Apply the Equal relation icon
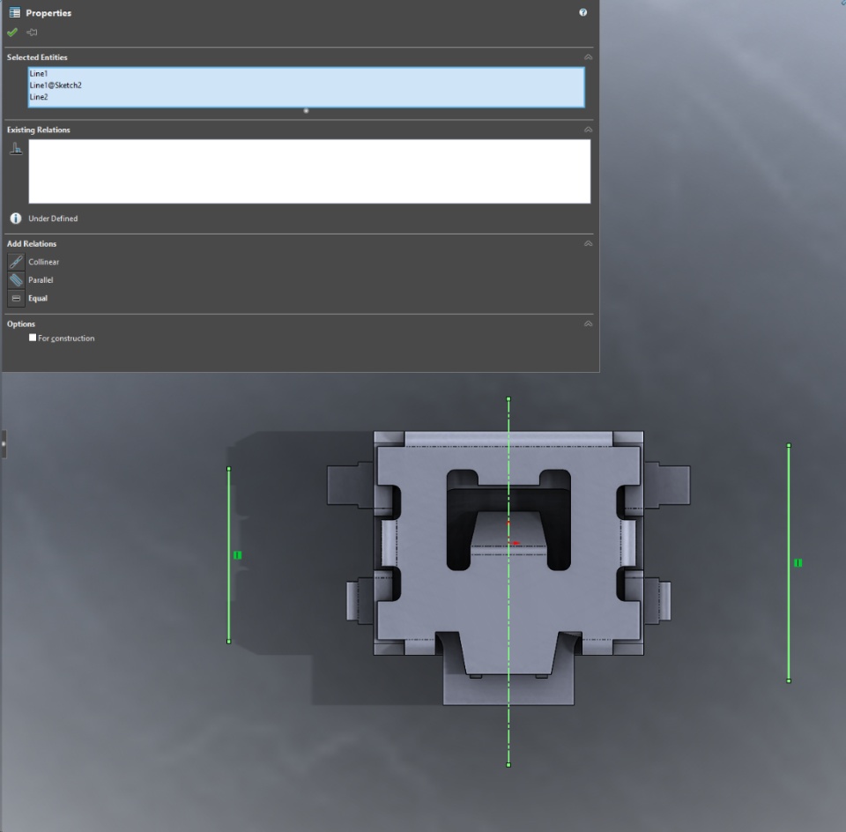The image size is (846, 832). point(16,299)
